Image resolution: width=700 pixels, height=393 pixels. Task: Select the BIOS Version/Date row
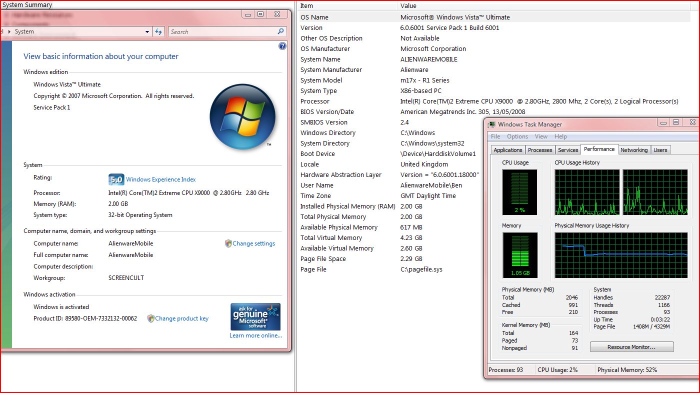(494, 111)
